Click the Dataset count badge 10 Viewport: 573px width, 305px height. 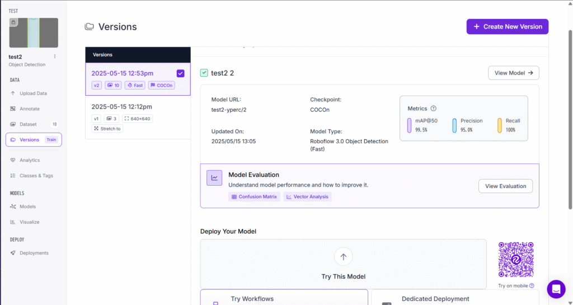coord(54,124)
